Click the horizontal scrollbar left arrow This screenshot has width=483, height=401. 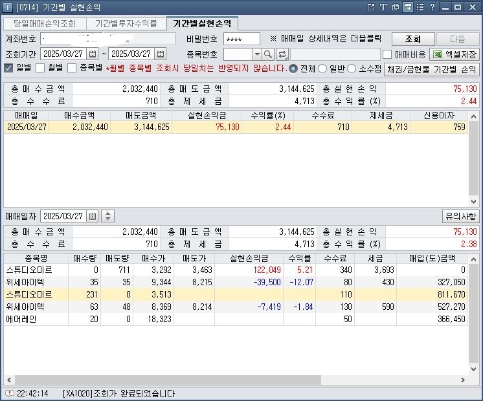pos(9,380)
